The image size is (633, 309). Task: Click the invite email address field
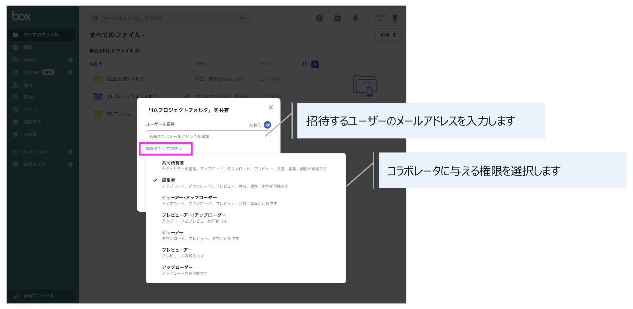pyautogui.click(x=208, y=136)
